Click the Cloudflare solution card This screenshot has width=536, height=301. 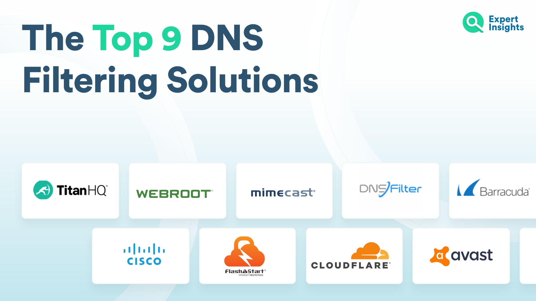(x=353, y=257)
